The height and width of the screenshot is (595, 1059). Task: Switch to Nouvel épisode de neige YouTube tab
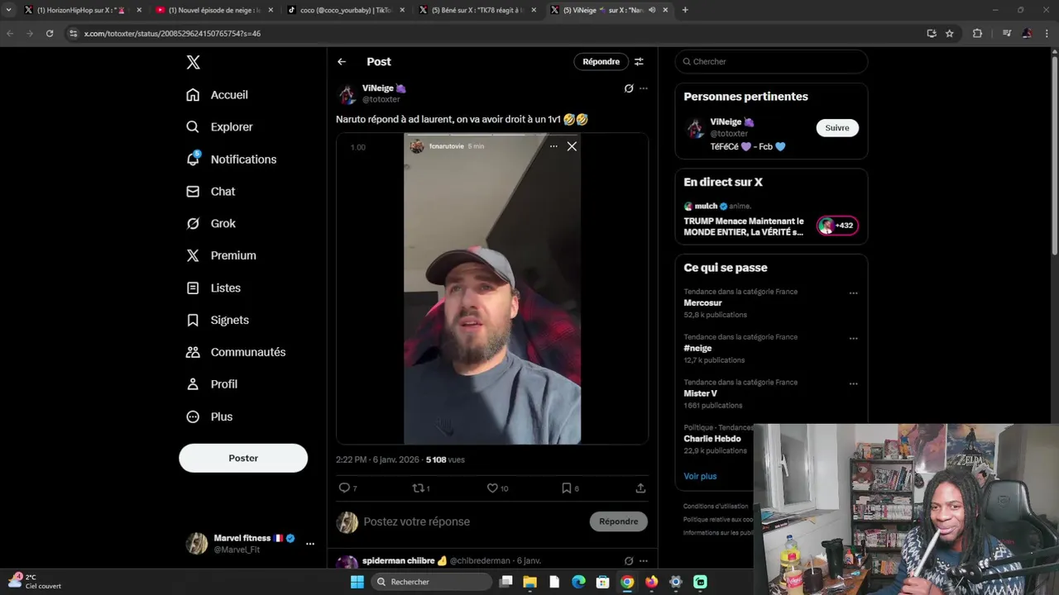213,10
